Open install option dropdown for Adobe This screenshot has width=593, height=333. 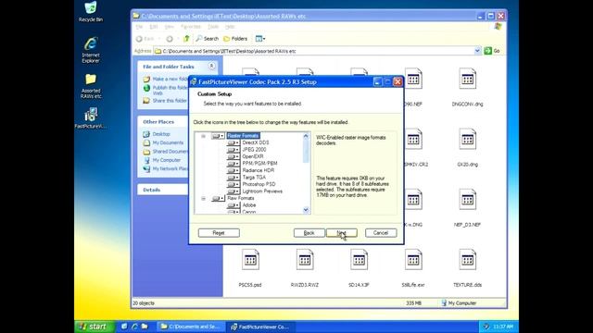tap(233, 205)
